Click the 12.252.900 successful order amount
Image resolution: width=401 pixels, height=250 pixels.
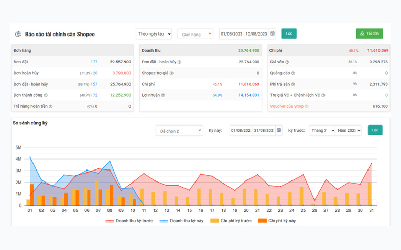(x=121, y=95)
